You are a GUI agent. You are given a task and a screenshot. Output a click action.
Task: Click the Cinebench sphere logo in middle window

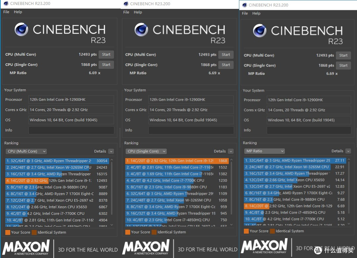141,30
